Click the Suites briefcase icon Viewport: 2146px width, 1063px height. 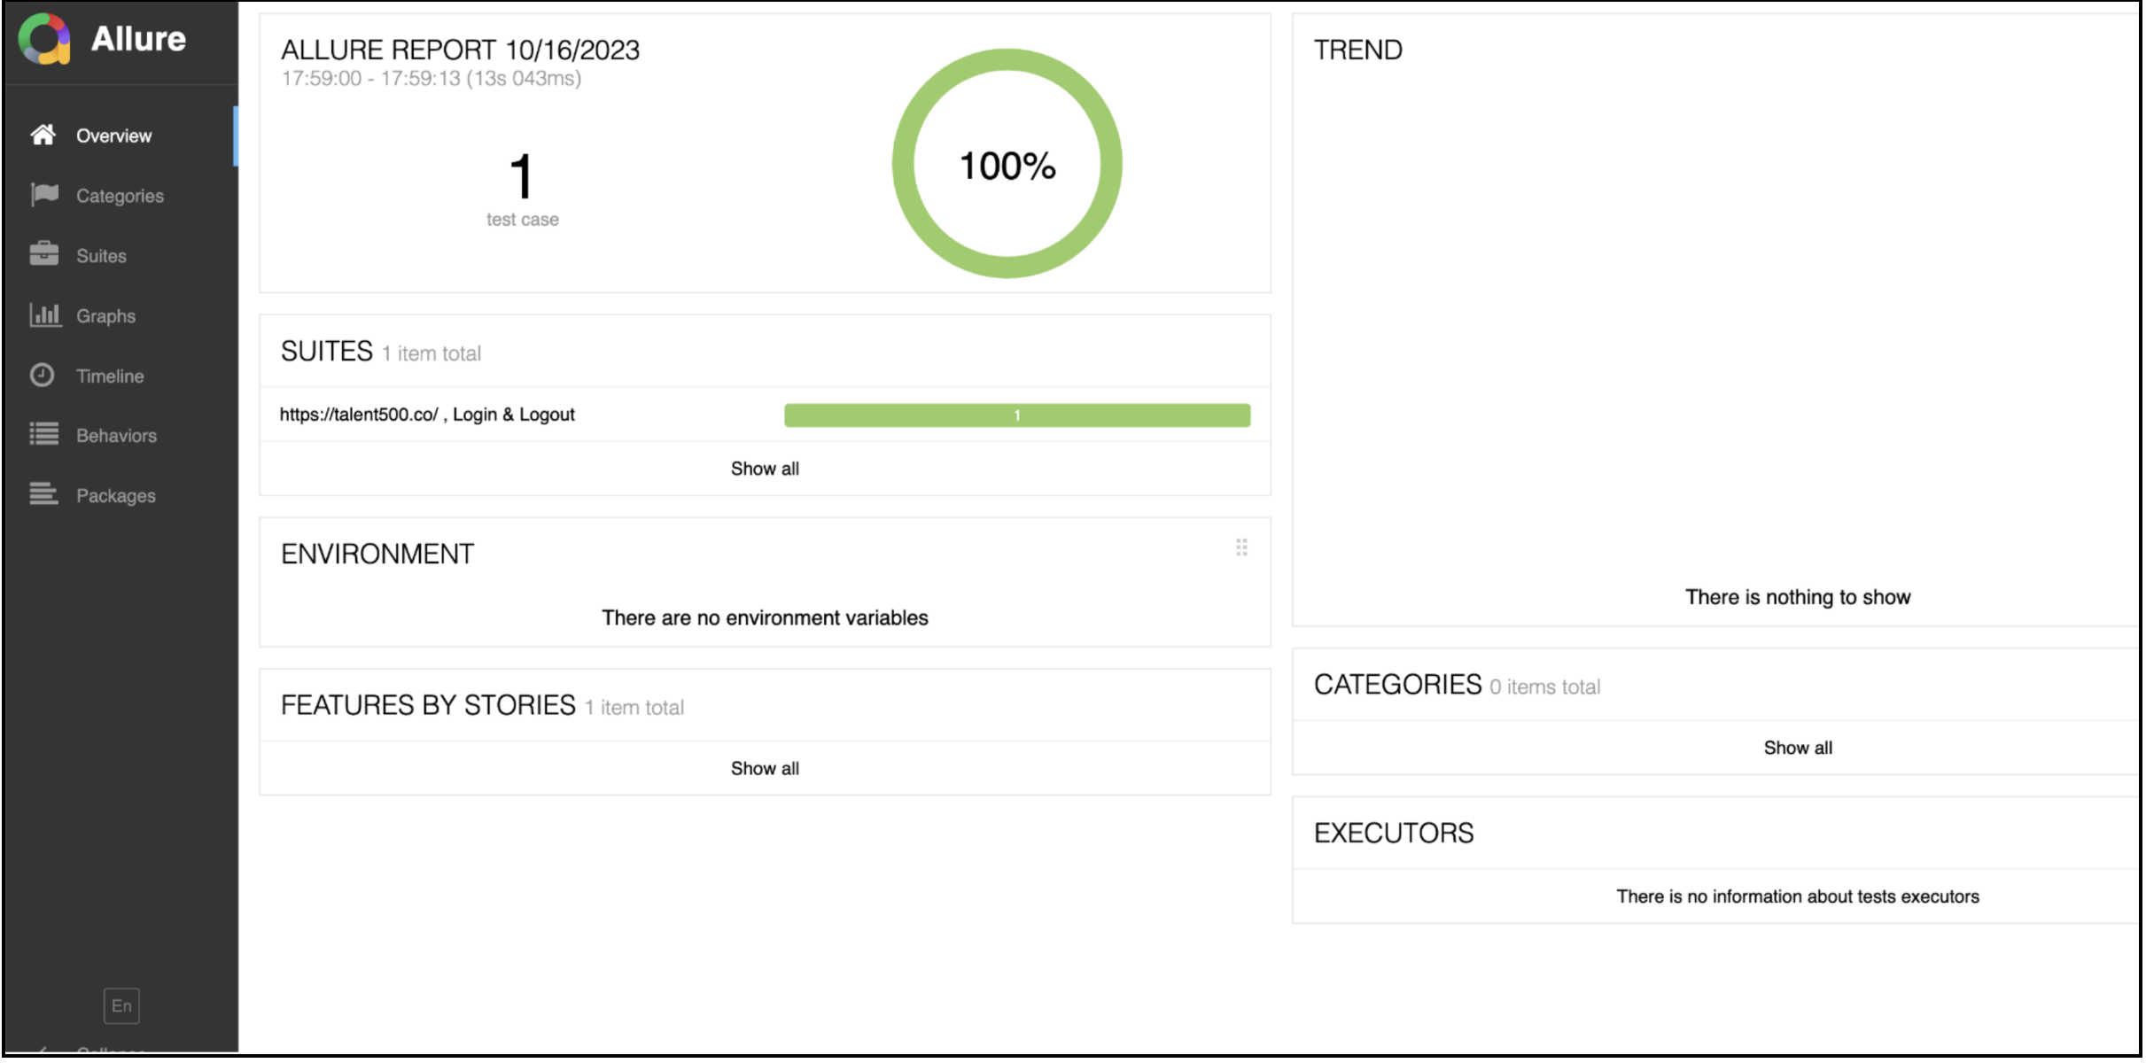pyautogui.click(x=43, y=255)
